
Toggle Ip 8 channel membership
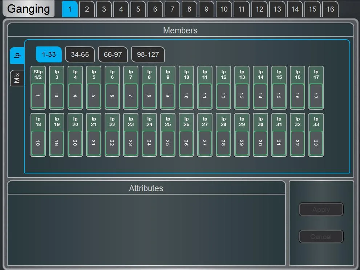149,87
